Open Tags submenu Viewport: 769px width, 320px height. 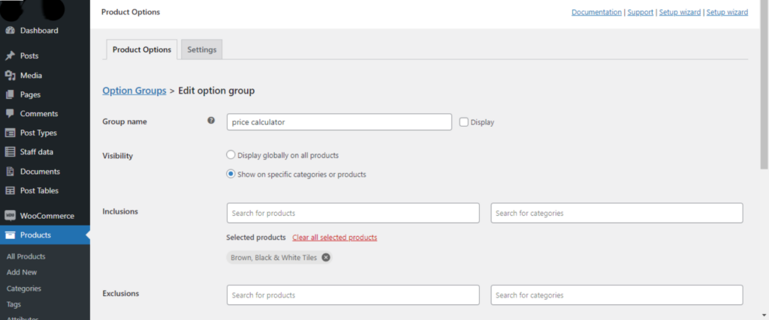point(14,304)
